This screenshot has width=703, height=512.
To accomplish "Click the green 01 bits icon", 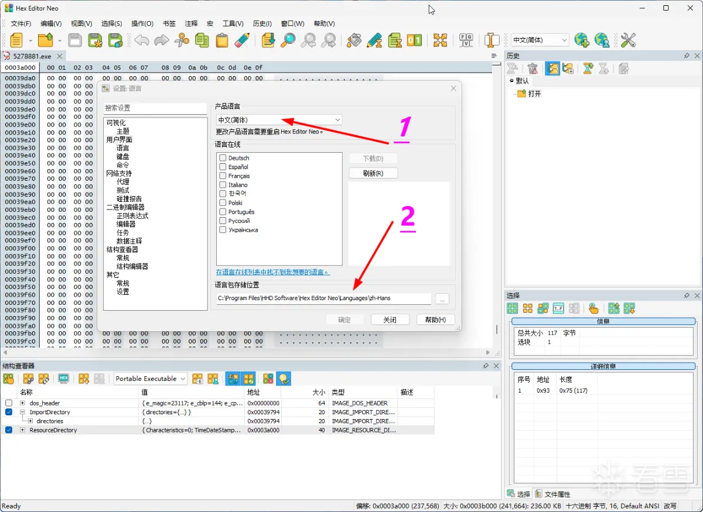I will (414, 40).
